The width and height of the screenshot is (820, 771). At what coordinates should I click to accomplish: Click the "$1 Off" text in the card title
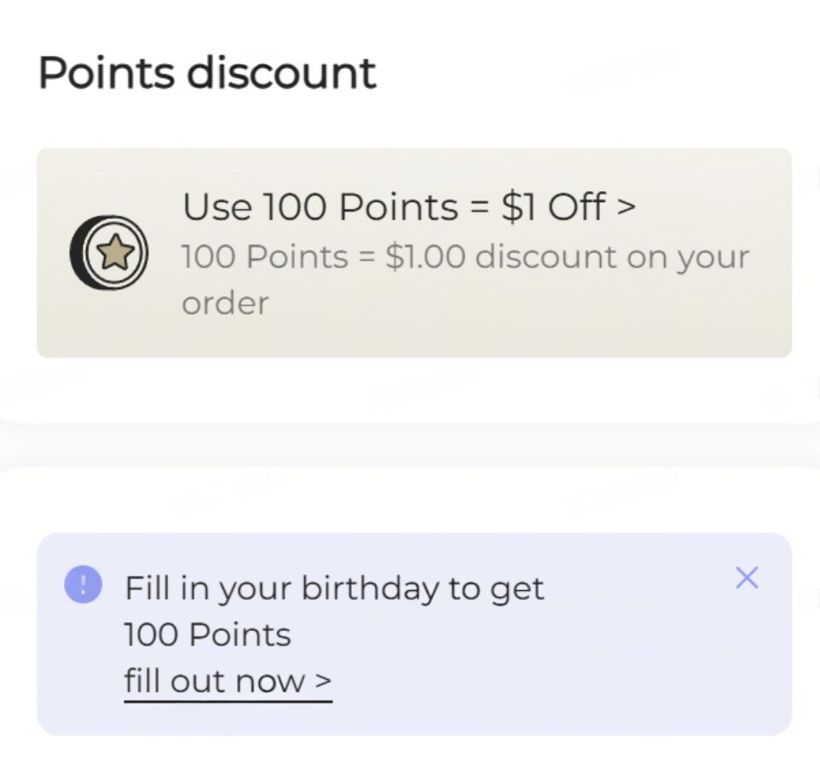554,207
